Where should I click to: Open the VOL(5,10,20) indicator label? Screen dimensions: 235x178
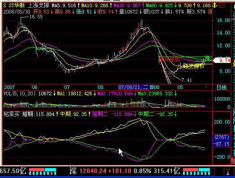point(19,94)
